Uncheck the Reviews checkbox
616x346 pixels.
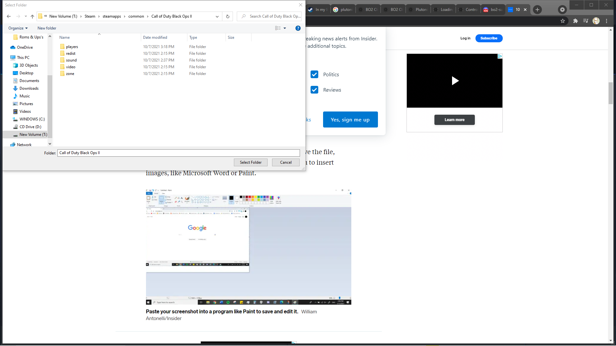[x=314, y=90]
